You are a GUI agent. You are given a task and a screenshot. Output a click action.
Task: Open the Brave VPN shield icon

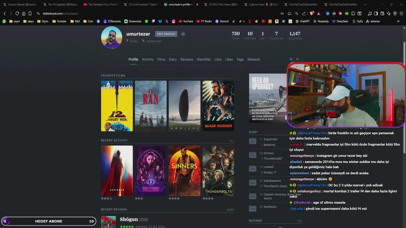click(x=395, y=14)
